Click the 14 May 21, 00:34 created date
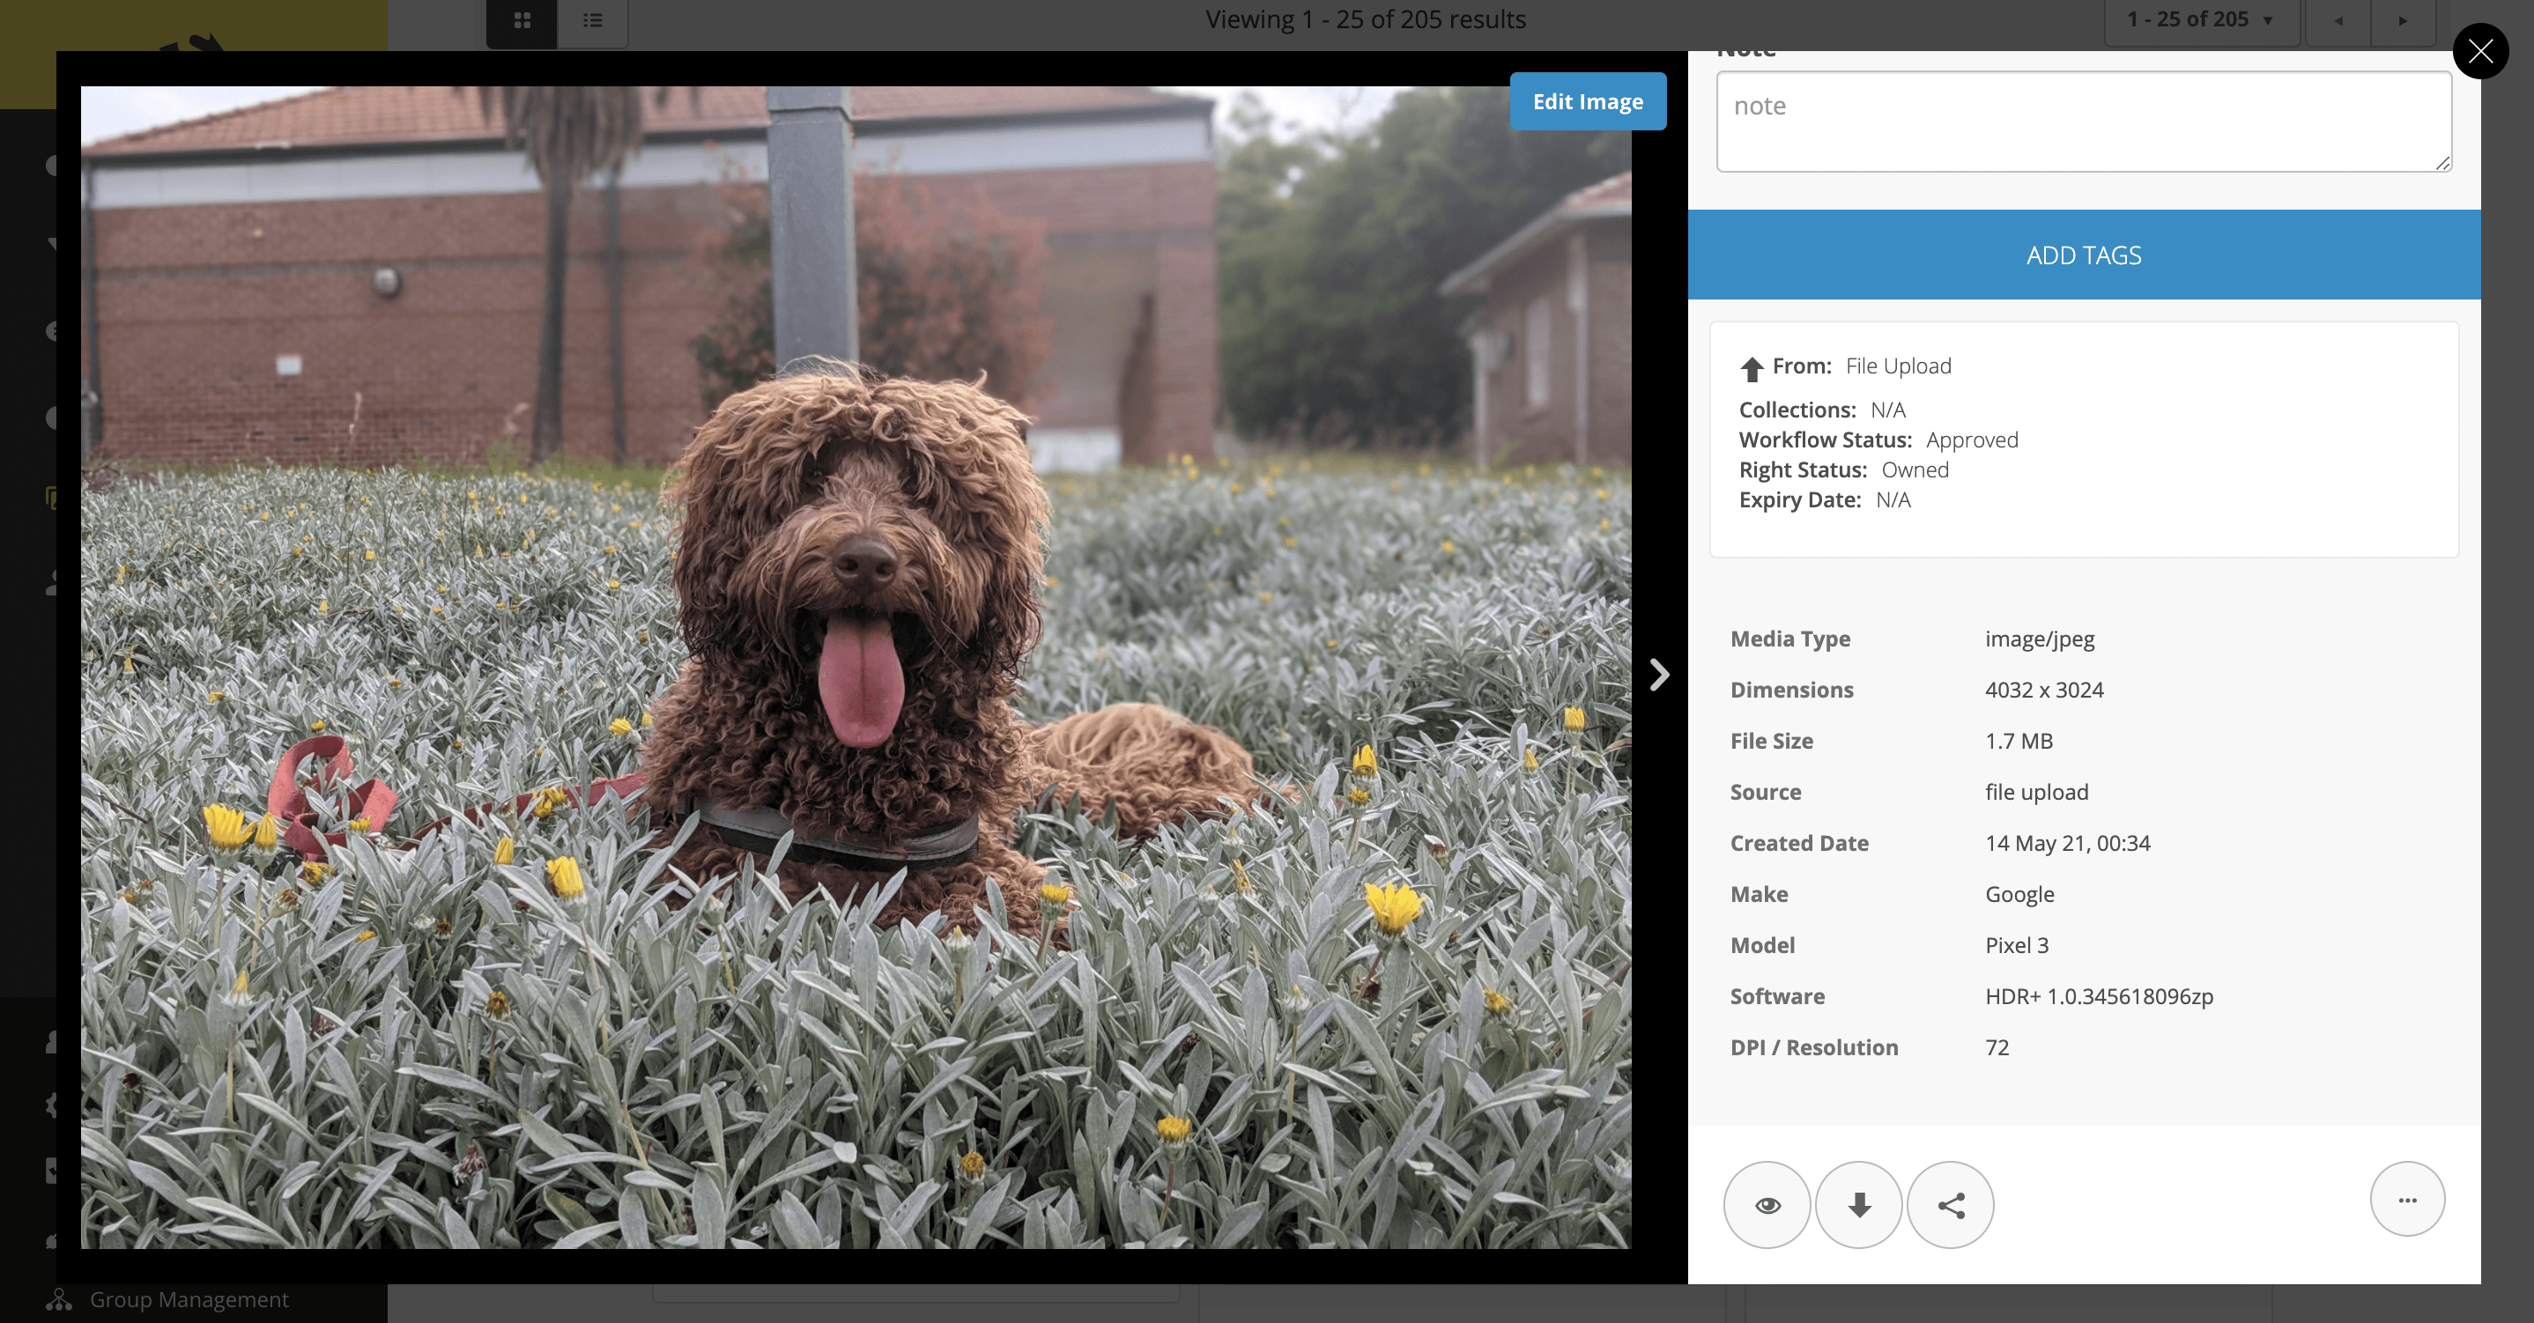The image size is (2534, 1323). pos(2067,843)
